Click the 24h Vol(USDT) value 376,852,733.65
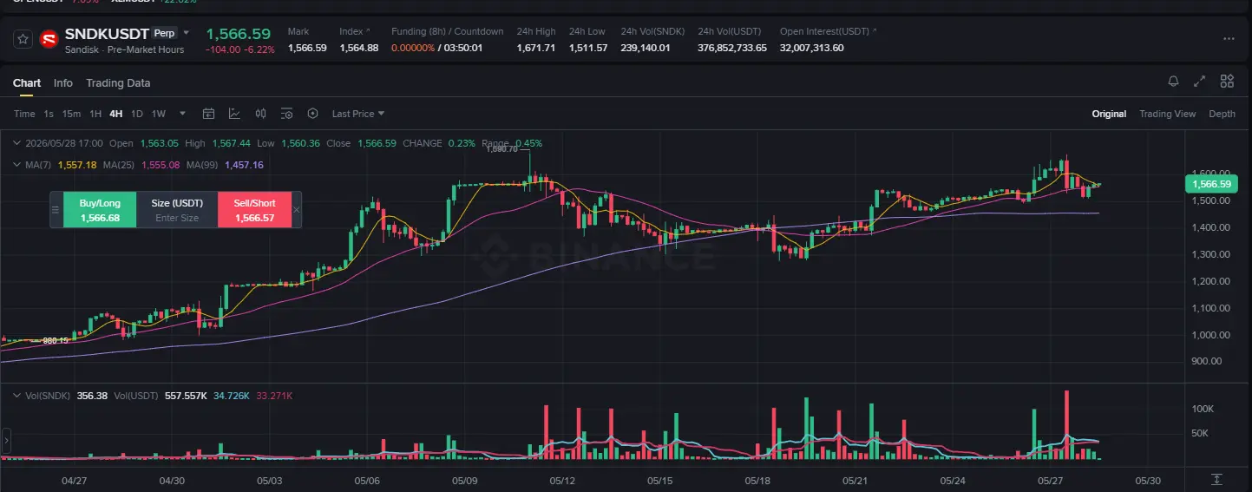 [732, 48]
